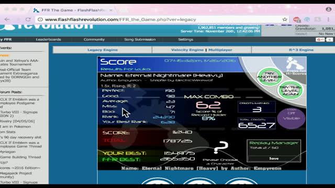Switch to the Velocity Engine link
Screen dimensions: 335x188
click(x=187, y=50)
